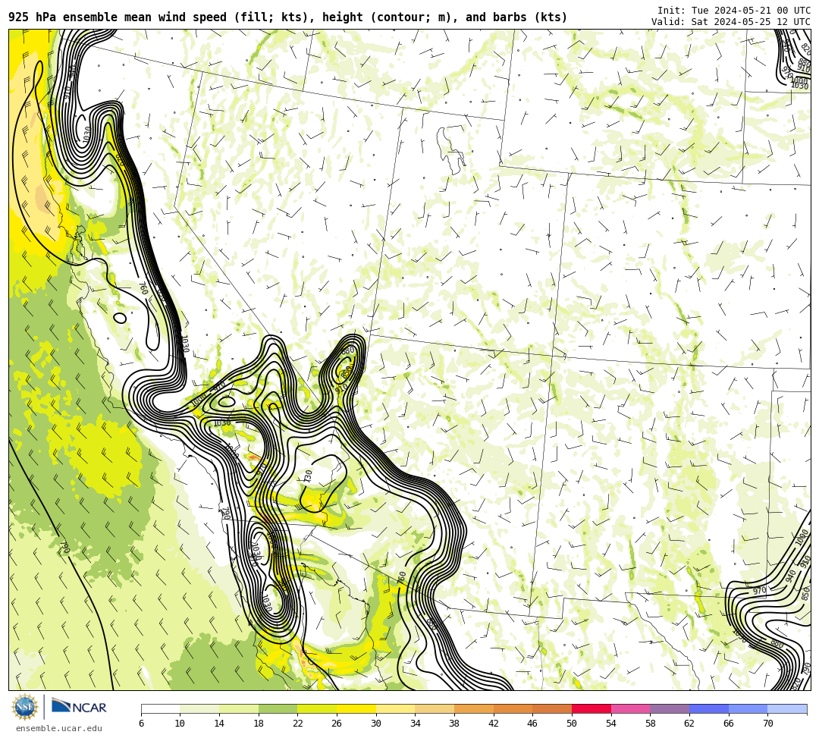Click the colorbar tick label '34'
The width and height of the screenshot is (819, 738).
coord(416,724)
